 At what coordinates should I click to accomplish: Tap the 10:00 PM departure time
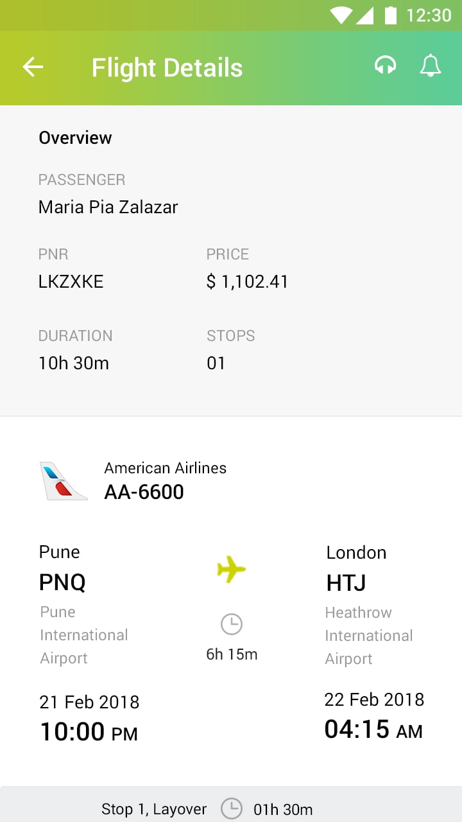point(89,732)
